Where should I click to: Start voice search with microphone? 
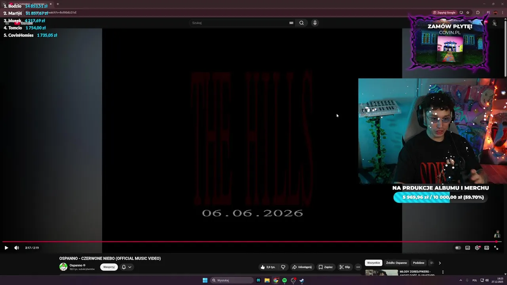[315, 23]
